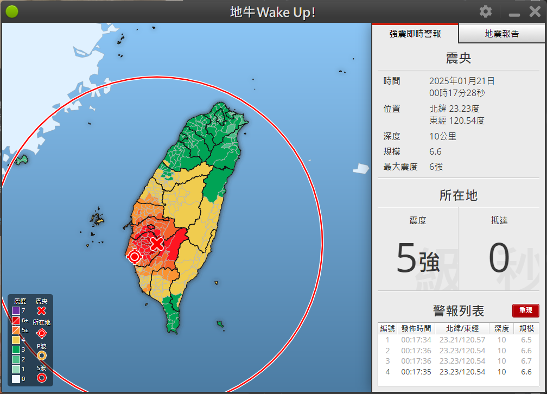Click the latitude 北緯 23.23度
547x394 pixels.
click(455, 109)
